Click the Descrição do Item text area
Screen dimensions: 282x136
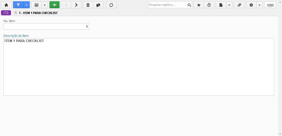(x=139, y=67)
